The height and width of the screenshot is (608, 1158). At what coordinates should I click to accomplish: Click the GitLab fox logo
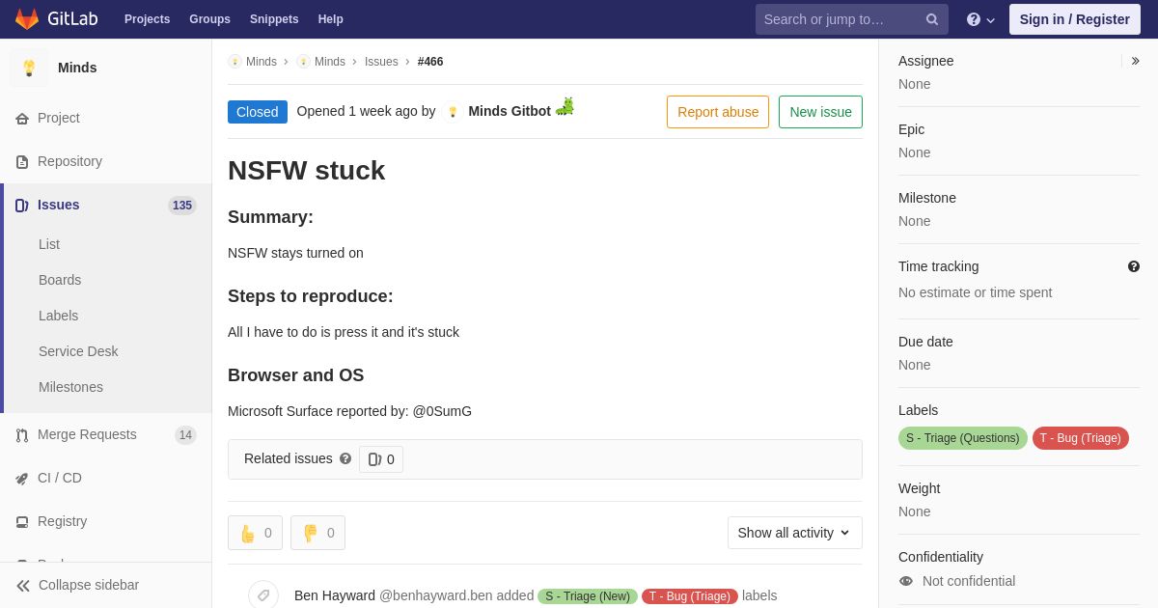pos(27,19)
